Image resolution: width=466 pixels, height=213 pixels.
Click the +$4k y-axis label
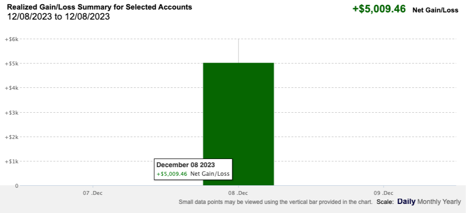click(12, 88)
